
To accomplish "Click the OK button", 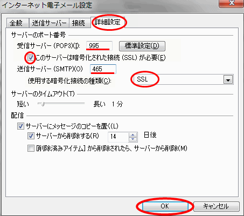I will point(165,206).
